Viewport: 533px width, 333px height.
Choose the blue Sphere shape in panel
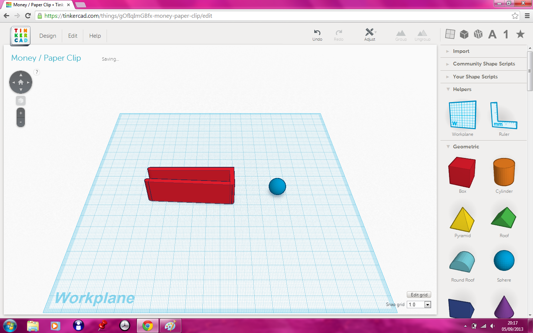point(504,260)
